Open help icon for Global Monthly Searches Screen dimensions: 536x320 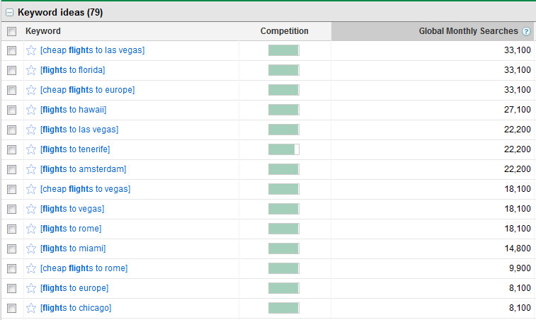pyautogui.click(x=526, y=31)
